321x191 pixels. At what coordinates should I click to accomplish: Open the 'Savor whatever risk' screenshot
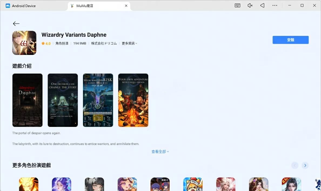98,100
